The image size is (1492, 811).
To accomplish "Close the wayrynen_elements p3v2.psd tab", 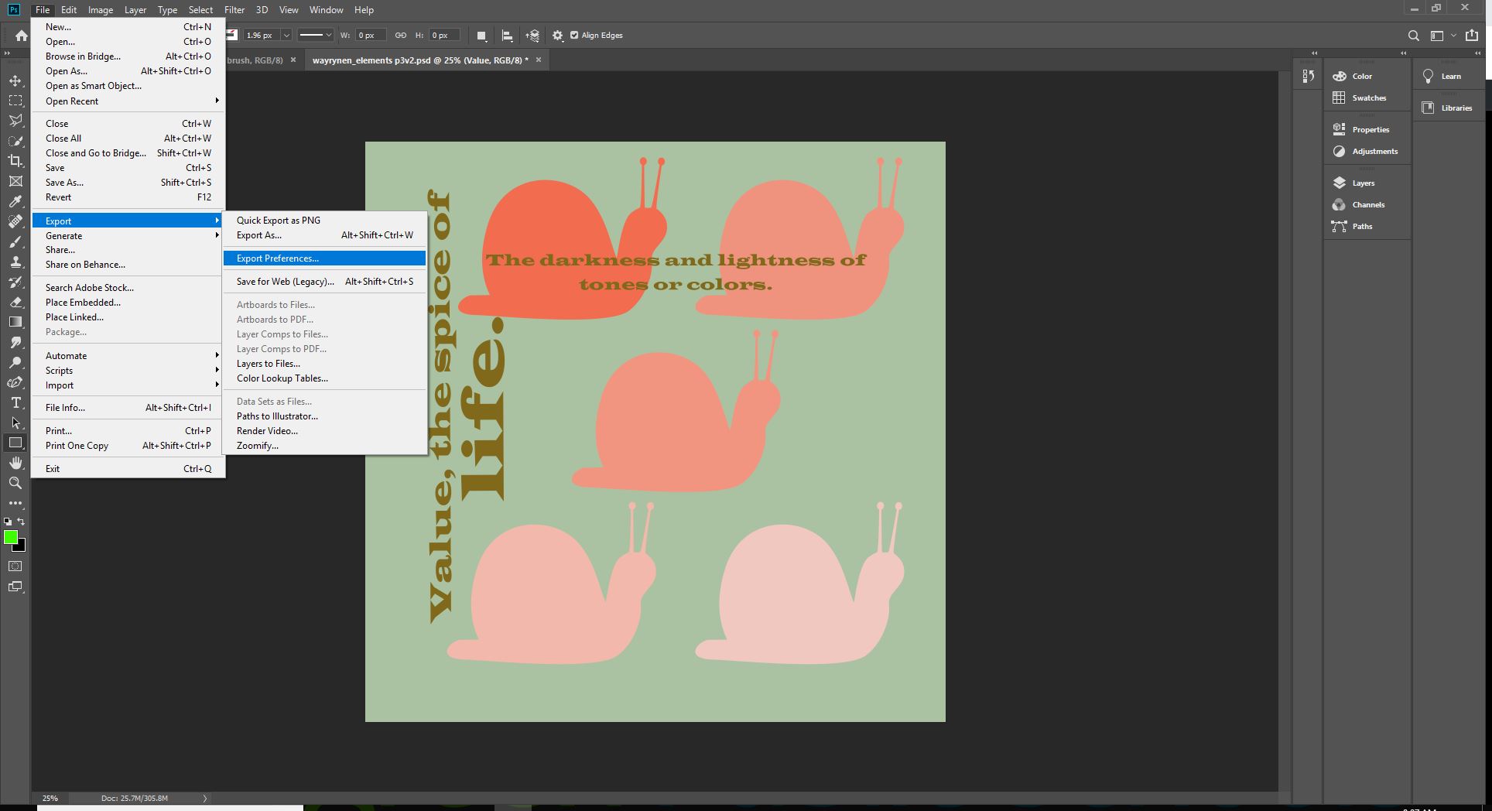I will pyautogui.click(x=539, y=60).
